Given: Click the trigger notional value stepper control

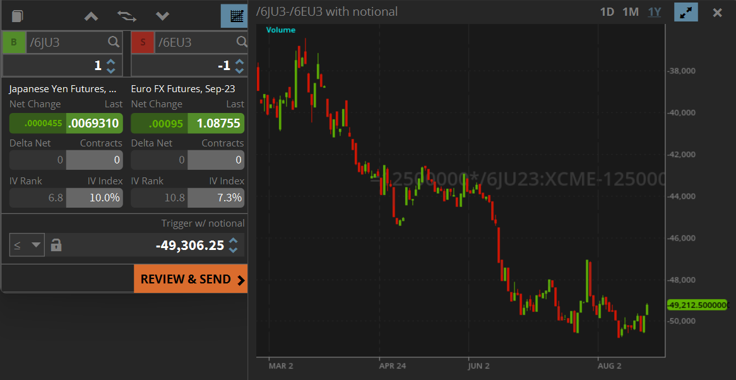Looking at the screenshot, I should 234,245.
